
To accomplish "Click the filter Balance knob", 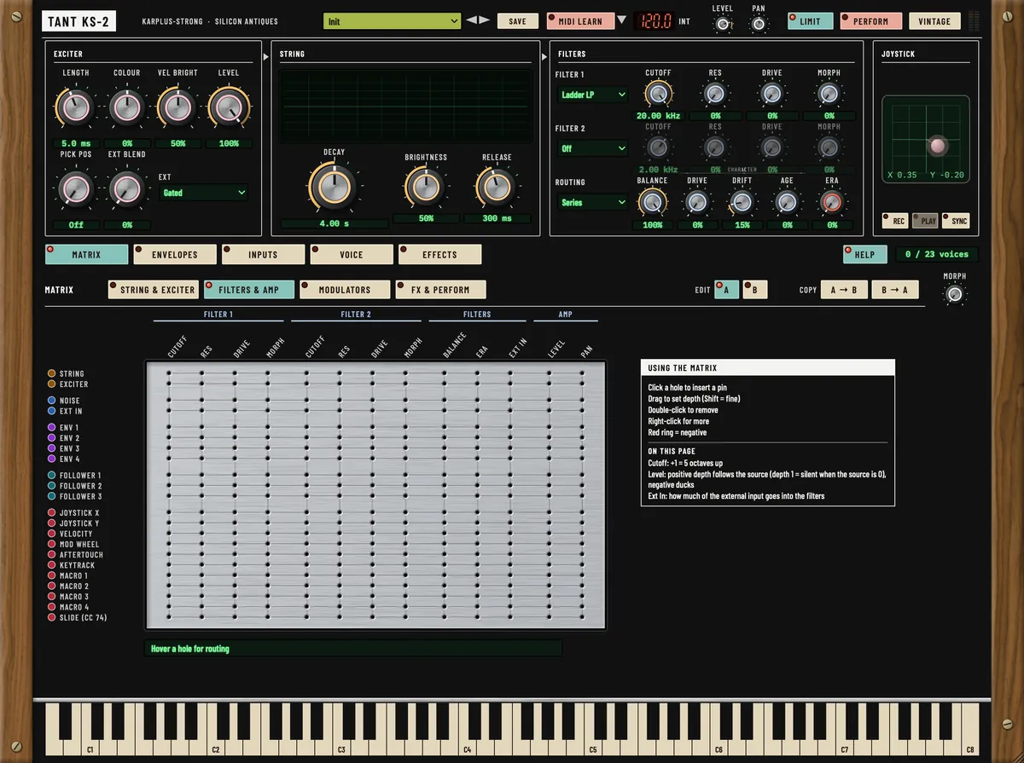I will point(652,202).
